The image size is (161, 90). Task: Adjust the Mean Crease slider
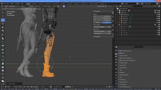pyautogui.click(x=102, y=33)
